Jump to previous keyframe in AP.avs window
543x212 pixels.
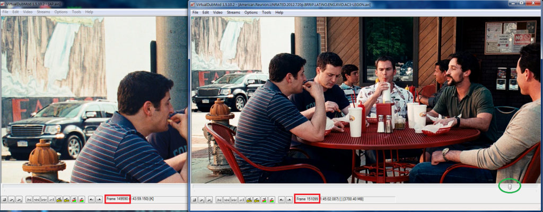tap(59, 199)
